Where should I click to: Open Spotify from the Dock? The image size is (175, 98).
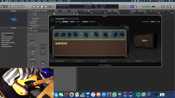click(138, 95)
